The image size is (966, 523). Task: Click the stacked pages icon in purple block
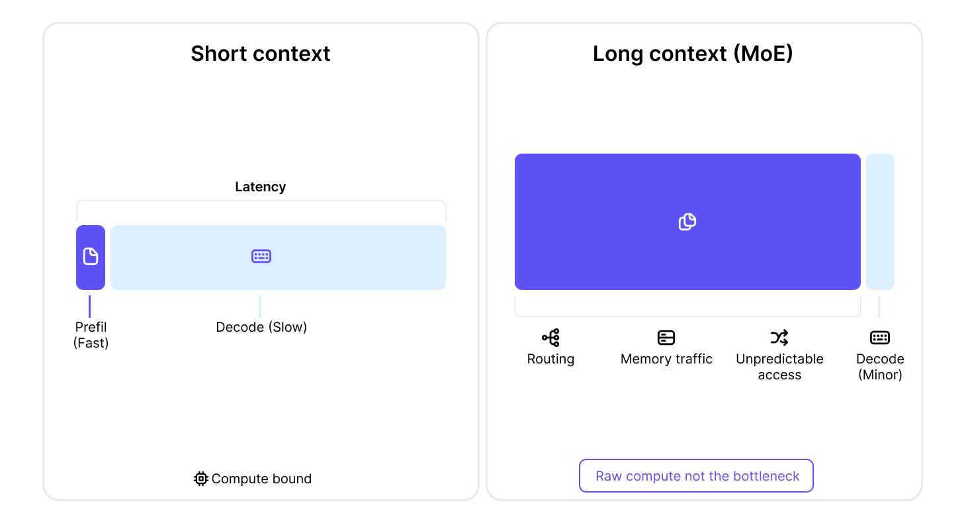687,222
